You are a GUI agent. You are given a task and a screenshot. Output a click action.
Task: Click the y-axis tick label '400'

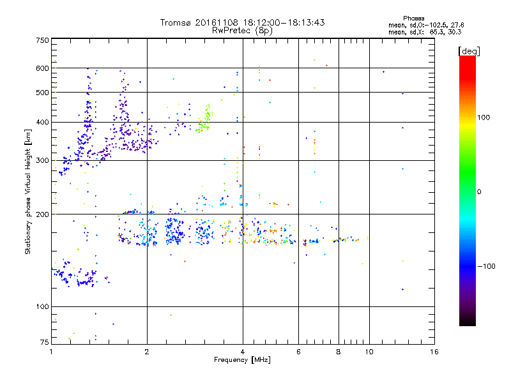pos(42,123)
